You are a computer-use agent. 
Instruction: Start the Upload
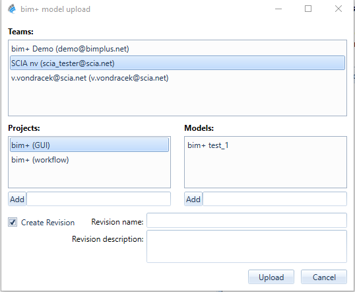(x=271, y=277)
